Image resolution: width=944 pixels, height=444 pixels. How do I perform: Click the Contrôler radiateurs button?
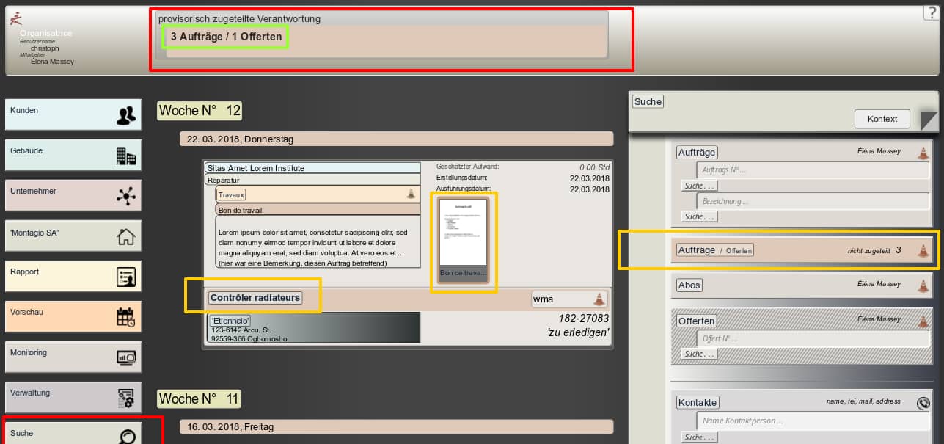coord(255,298)
